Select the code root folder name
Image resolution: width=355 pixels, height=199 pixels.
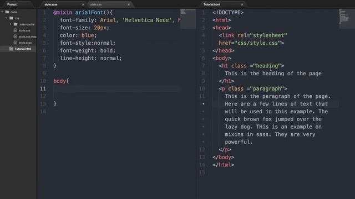(13, 12)
